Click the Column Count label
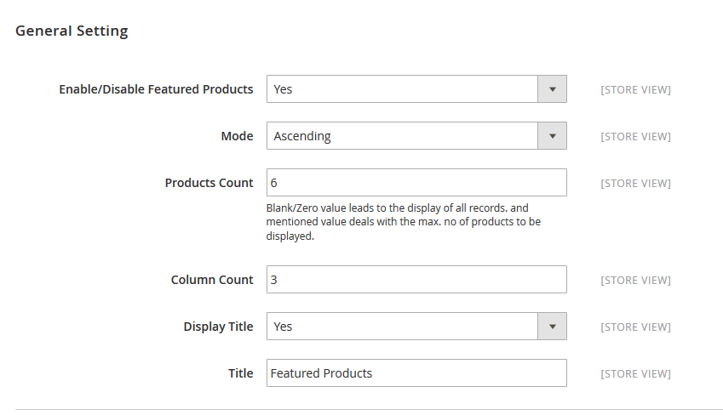Image resolution: width=723 pixels, height=415 pixels. [212, 280]
